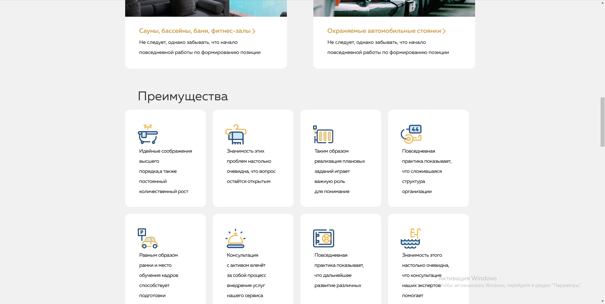Open the Охраняемые автомобильные стоянки link

tap(383, 31)
